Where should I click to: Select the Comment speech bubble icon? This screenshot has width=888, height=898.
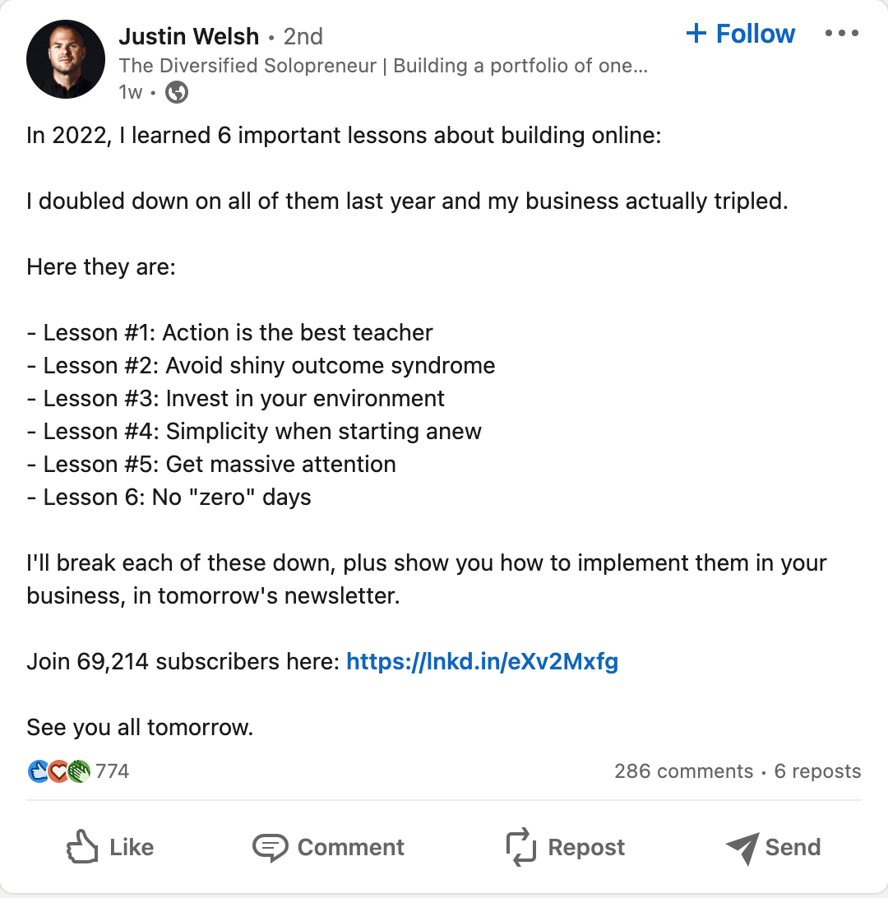click(x=270, y=846)
